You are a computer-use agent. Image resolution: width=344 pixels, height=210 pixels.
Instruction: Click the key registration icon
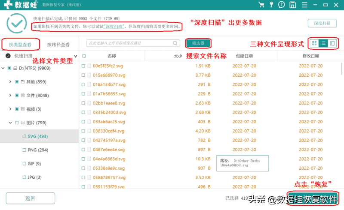click(x=271, y=5)
